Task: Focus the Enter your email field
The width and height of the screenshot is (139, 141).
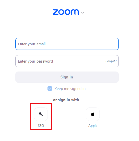Action: pos(67,44)
